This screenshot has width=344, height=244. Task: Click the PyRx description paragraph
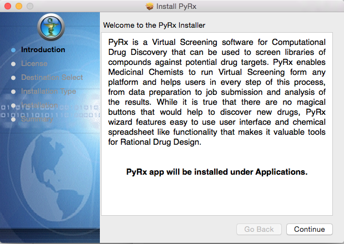click(217, 92)
